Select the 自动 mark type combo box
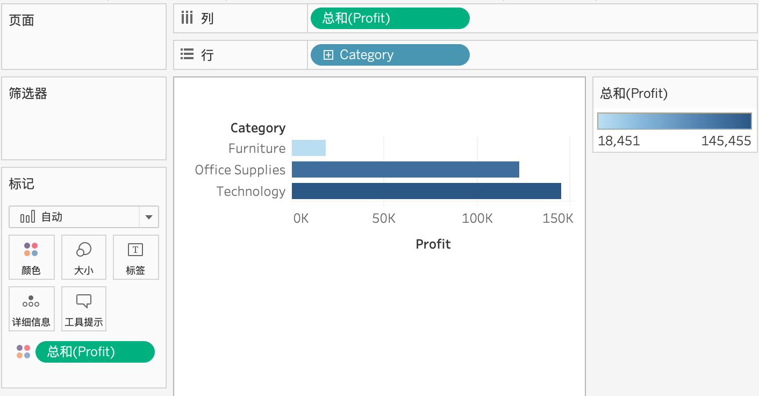This screenshot has height=396, width=759. [84, 217]
